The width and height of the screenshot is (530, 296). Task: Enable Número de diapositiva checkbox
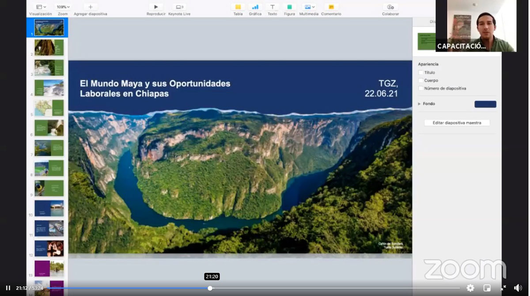(x=421, y=88)
